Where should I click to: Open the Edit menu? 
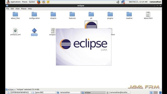[x=12, y=9]
